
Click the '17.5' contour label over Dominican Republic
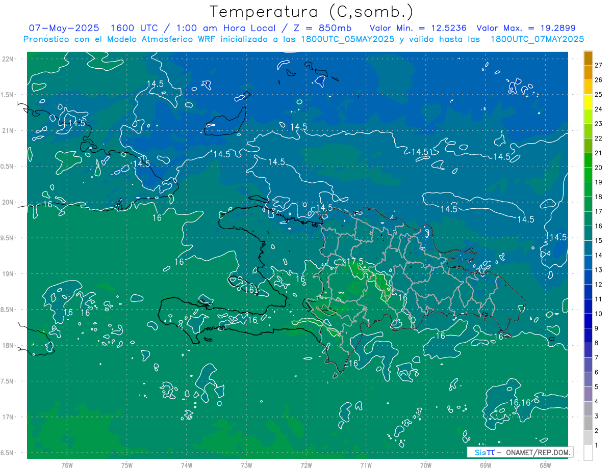tap(355, 261)
